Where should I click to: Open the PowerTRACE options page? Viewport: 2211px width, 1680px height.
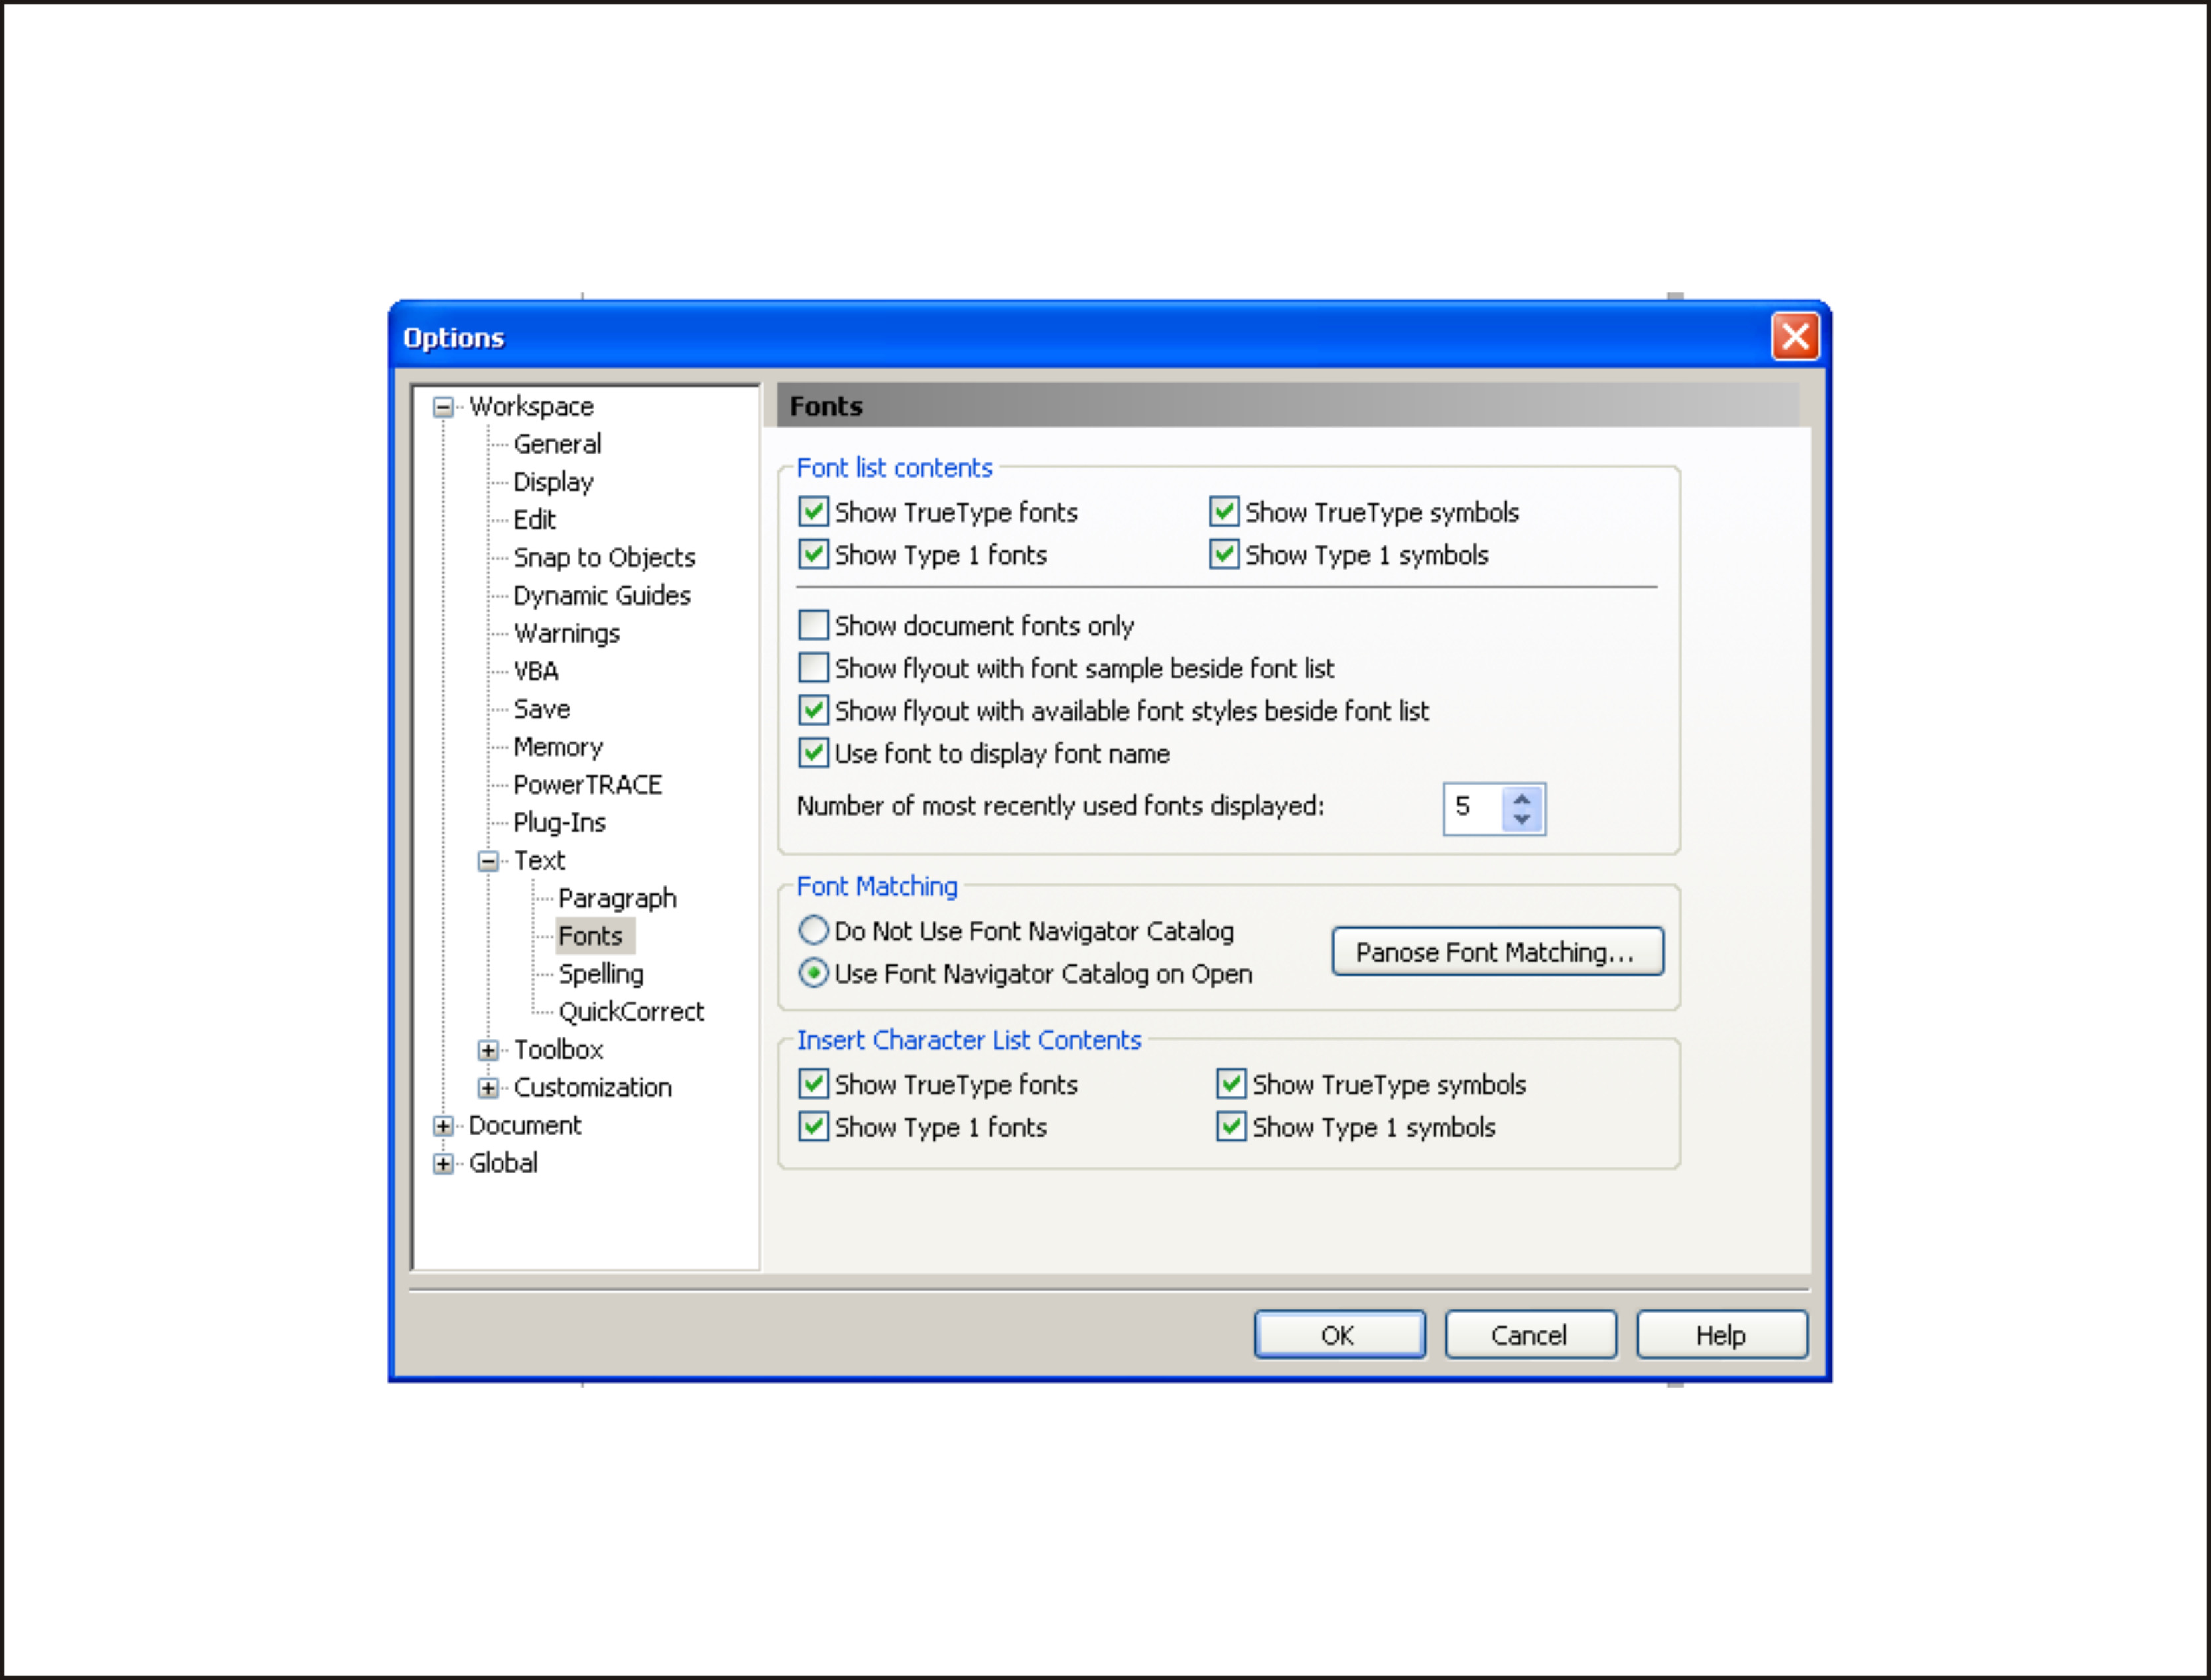coord(588,785)
